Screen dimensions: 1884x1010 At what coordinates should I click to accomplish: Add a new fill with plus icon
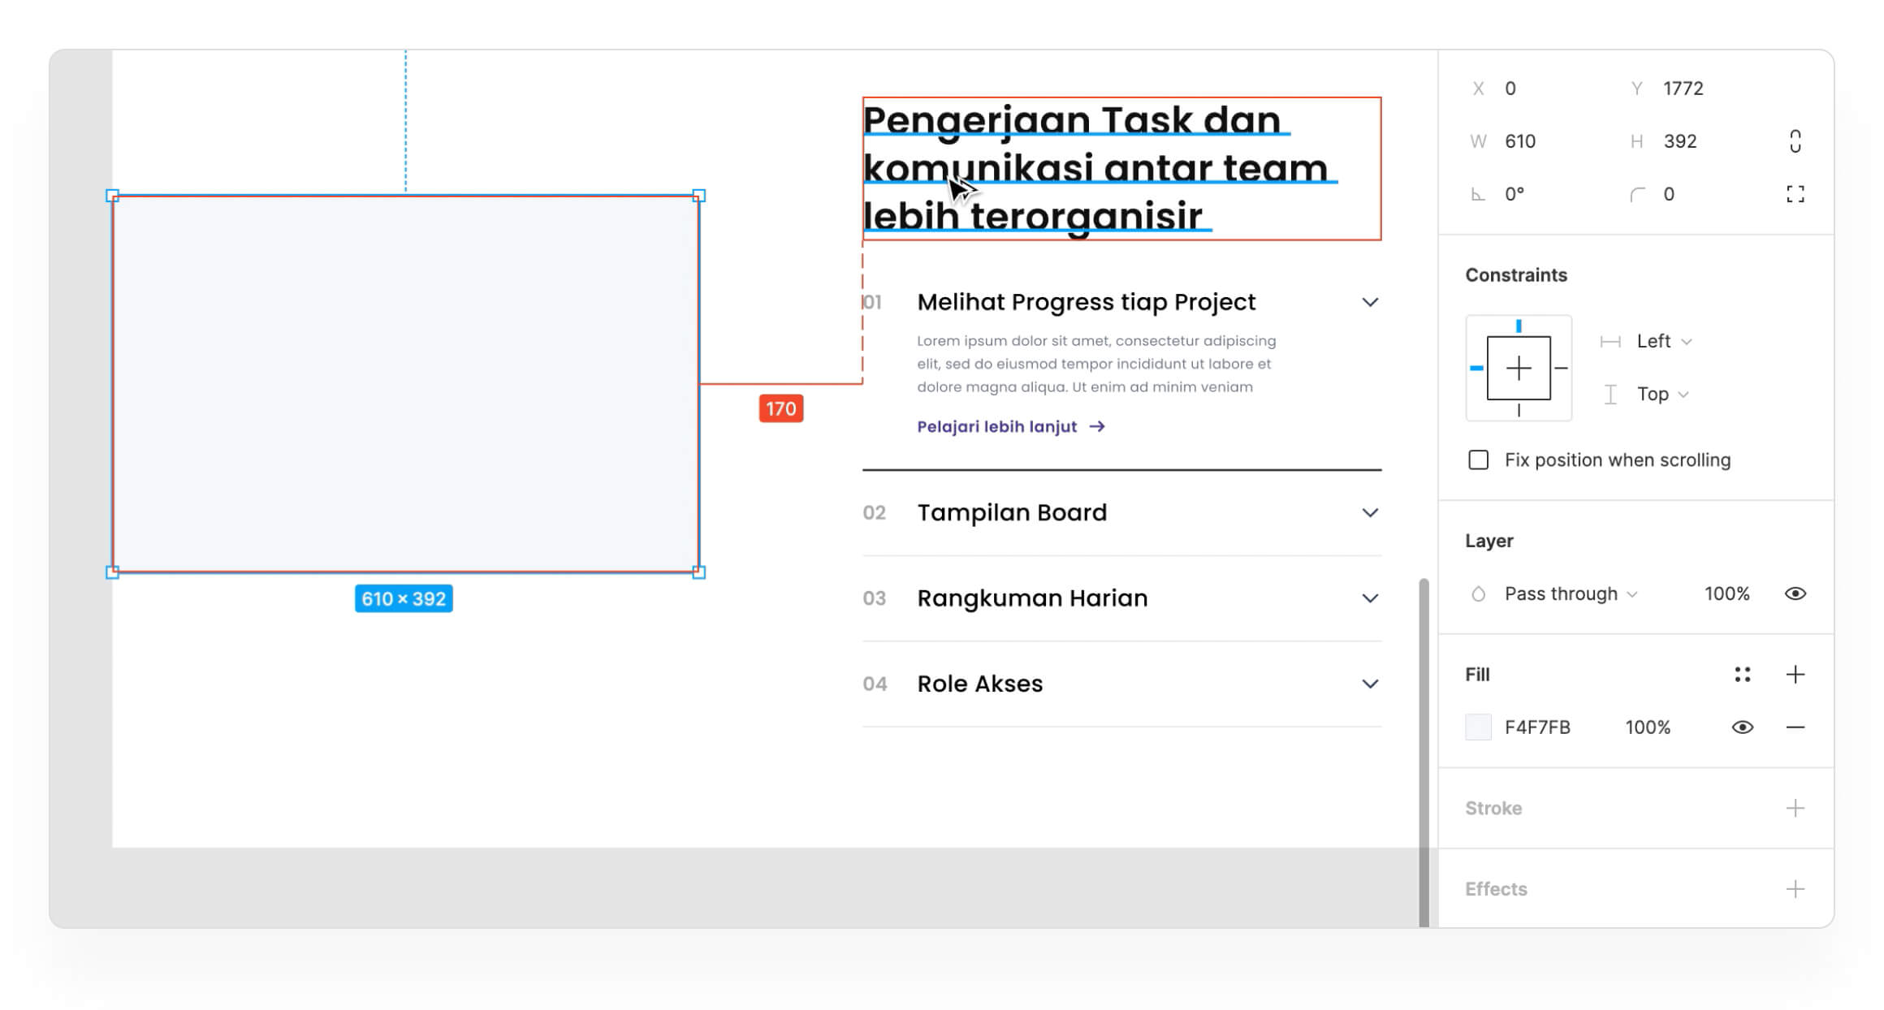point(1795,674)
